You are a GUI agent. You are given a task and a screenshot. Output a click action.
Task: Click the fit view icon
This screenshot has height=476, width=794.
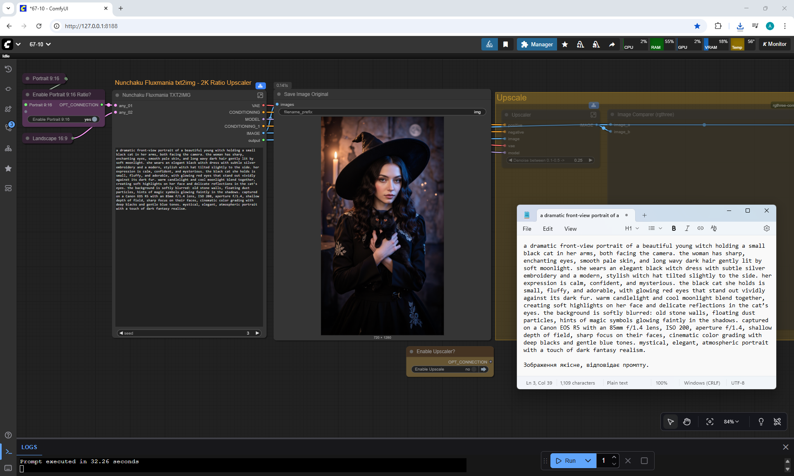point(710,421)
